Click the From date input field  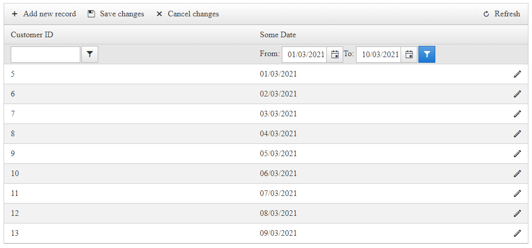click(x=305, y=55)
